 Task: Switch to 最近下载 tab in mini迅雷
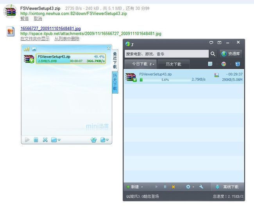115,60
